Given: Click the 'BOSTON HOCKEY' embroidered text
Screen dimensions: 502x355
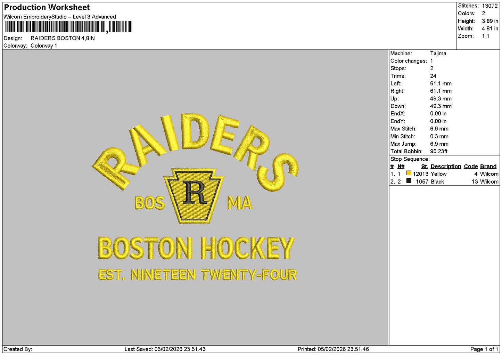Looking at the screenshot, I should pos(196,248).
